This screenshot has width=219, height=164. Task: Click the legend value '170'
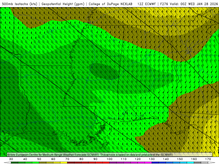coord(208,159)
